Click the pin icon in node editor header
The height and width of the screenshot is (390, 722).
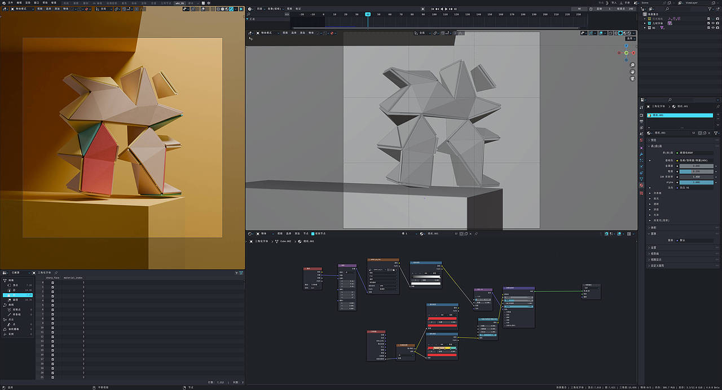476,233
